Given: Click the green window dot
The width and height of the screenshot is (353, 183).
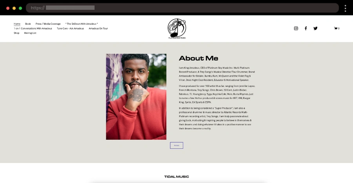Looking at the screenshot, I should (x=20, y=8).
